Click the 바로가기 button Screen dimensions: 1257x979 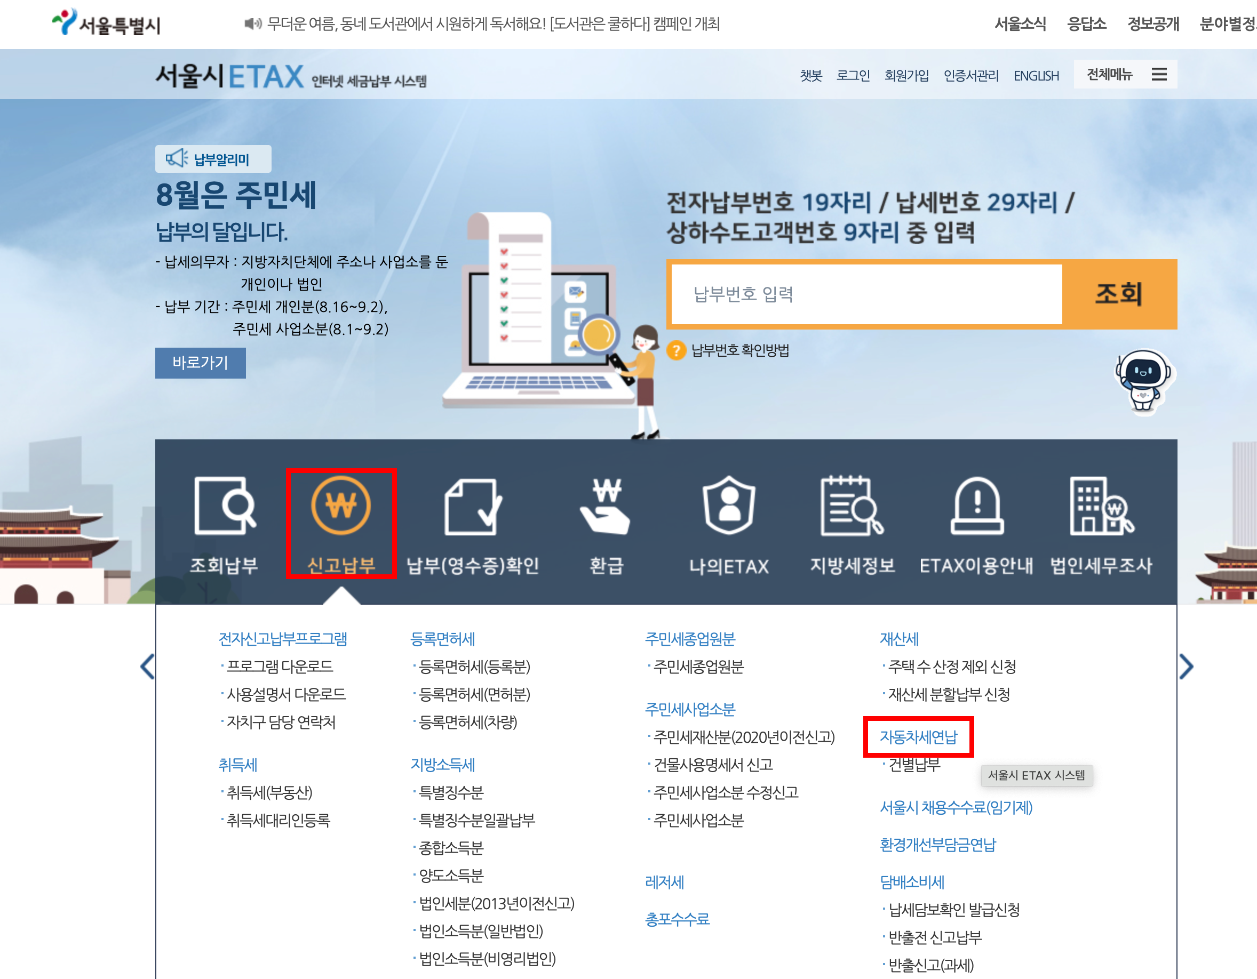200,363
